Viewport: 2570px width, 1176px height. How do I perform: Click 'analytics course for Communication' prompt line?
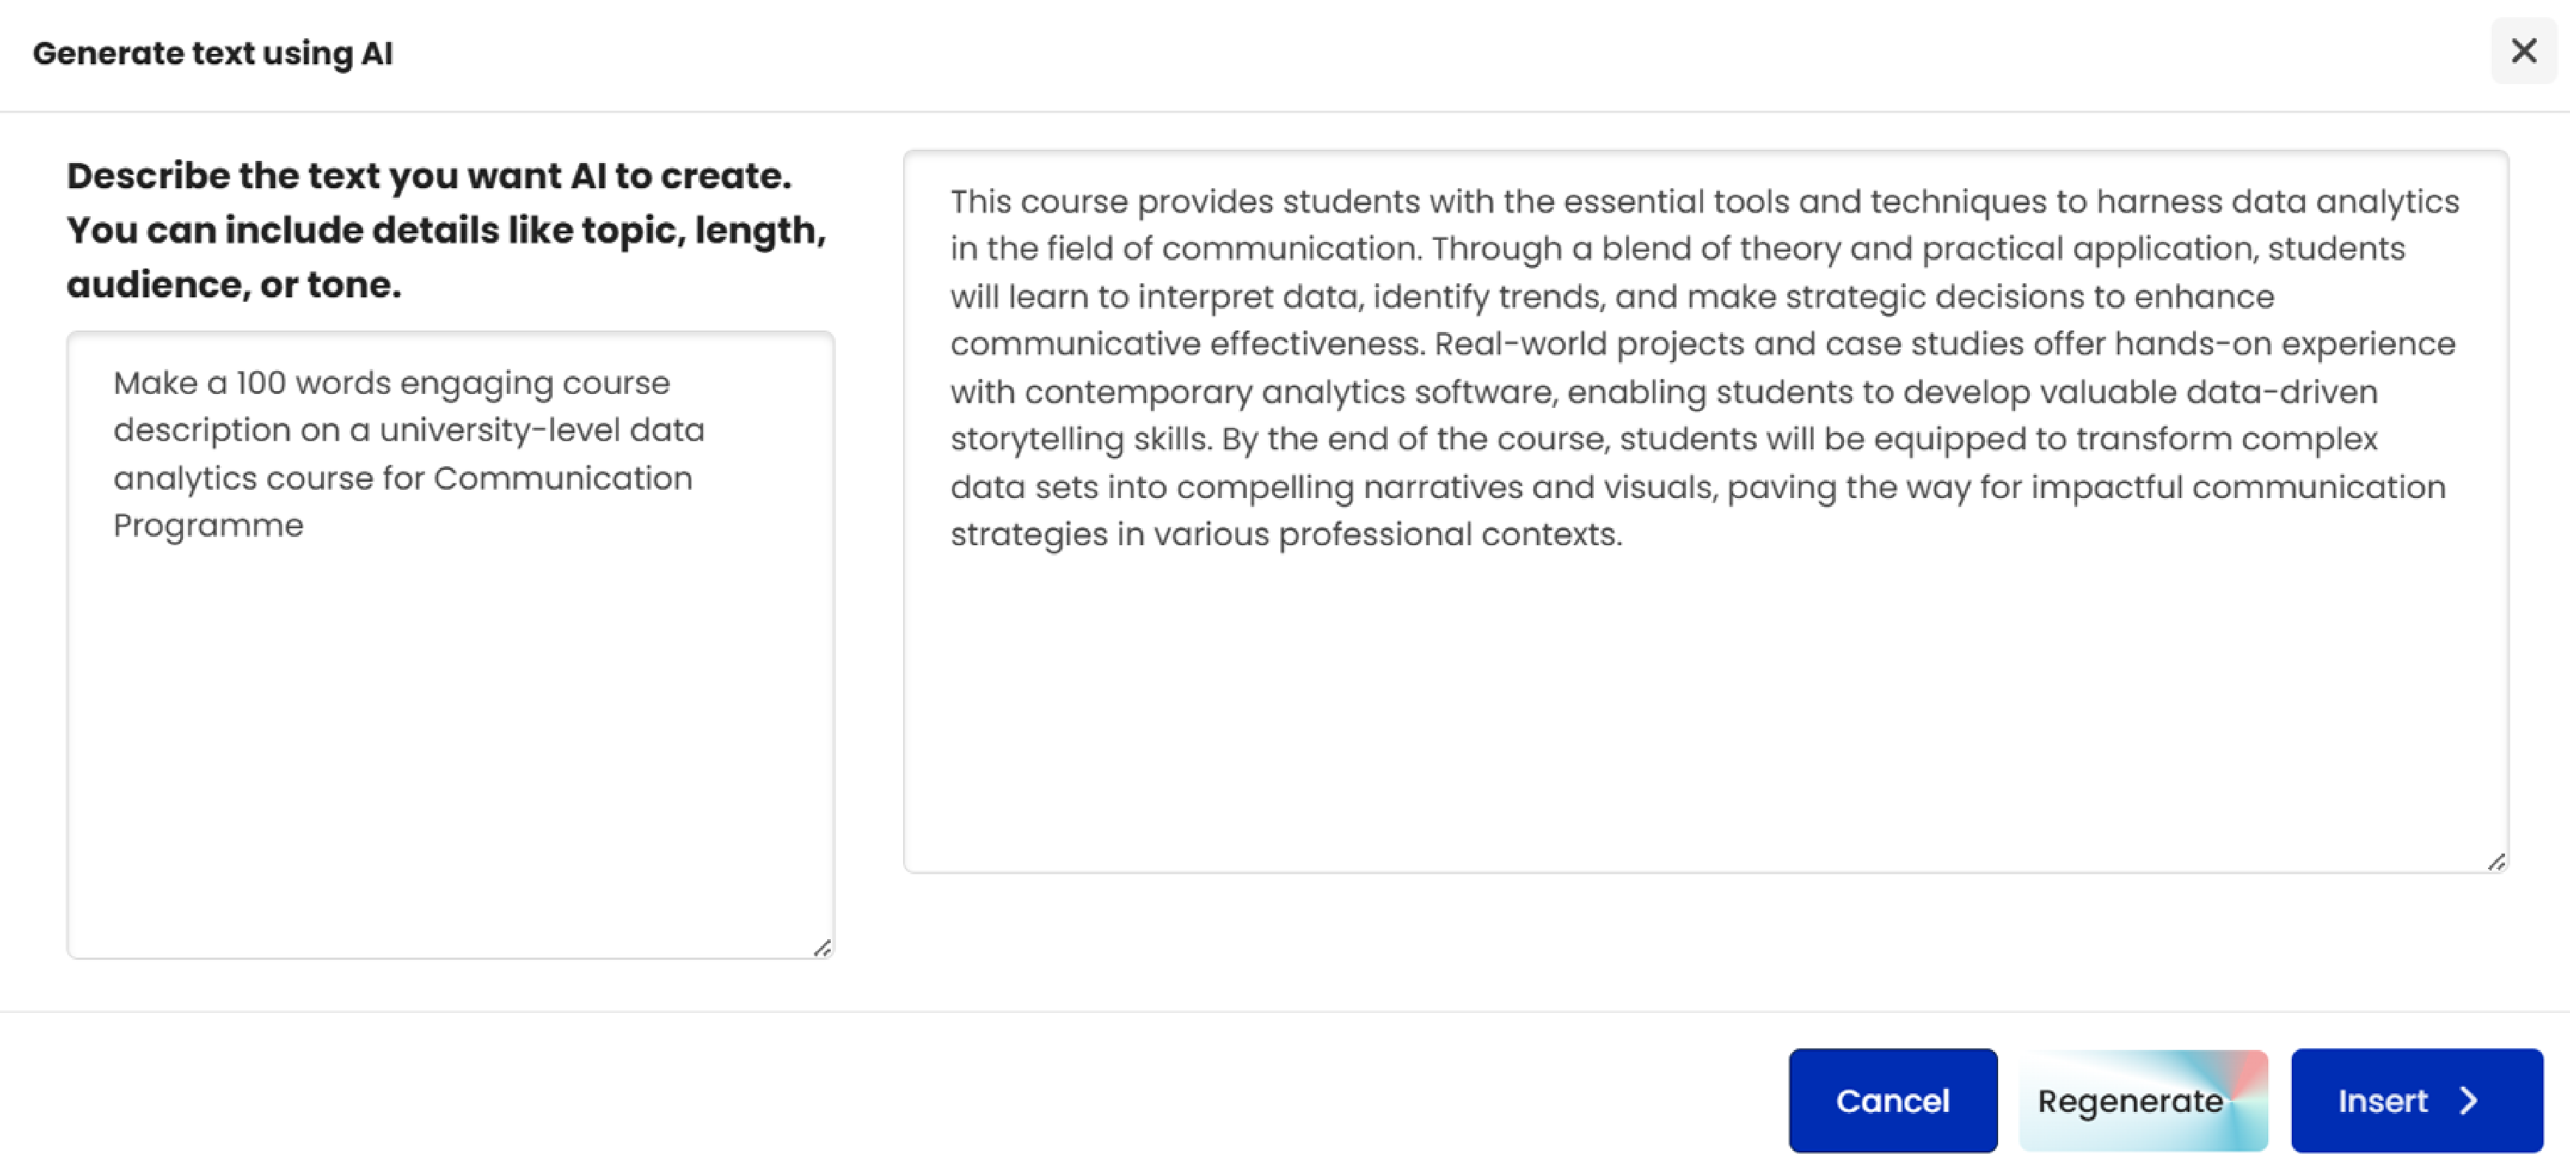[x=402, y=479]
